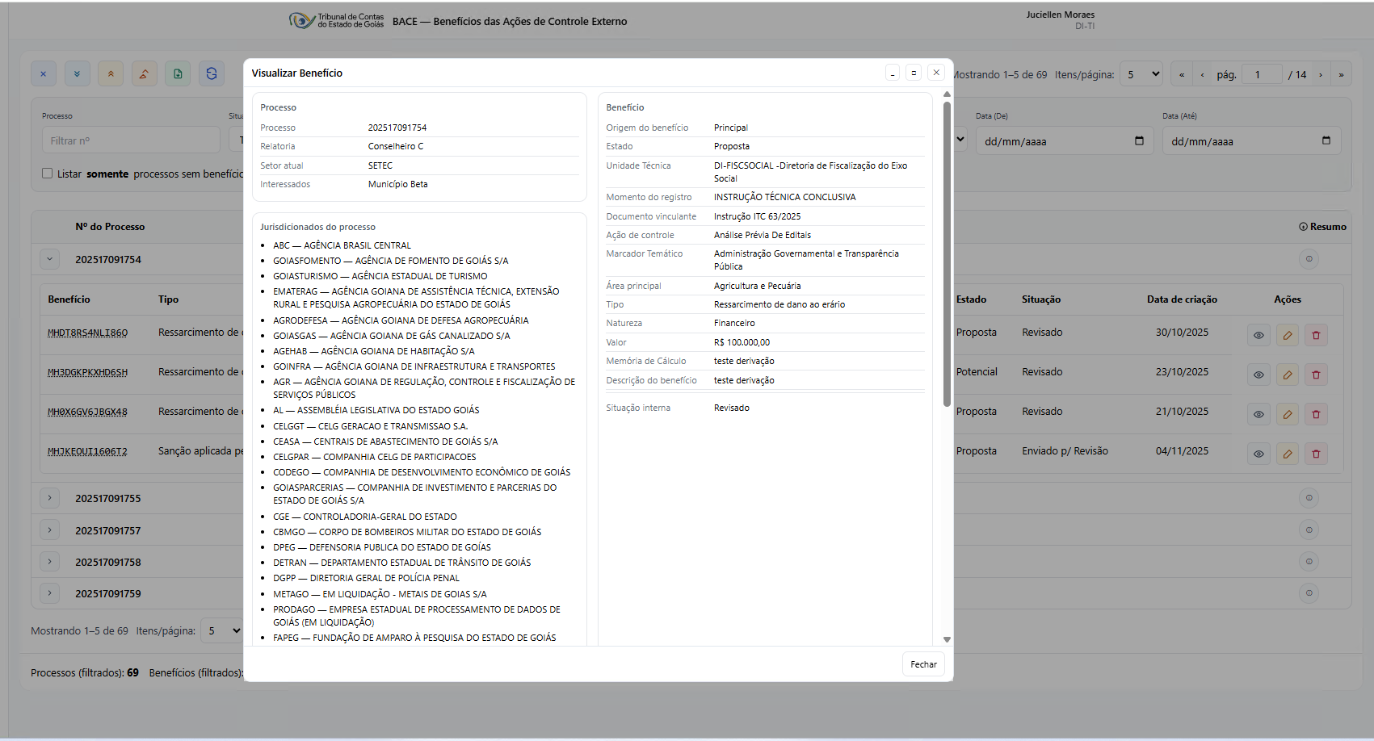Viewport: 1374px width, 741px height.
Task: Open the top Itens/página dropdown
Action: pos(1141,74)
